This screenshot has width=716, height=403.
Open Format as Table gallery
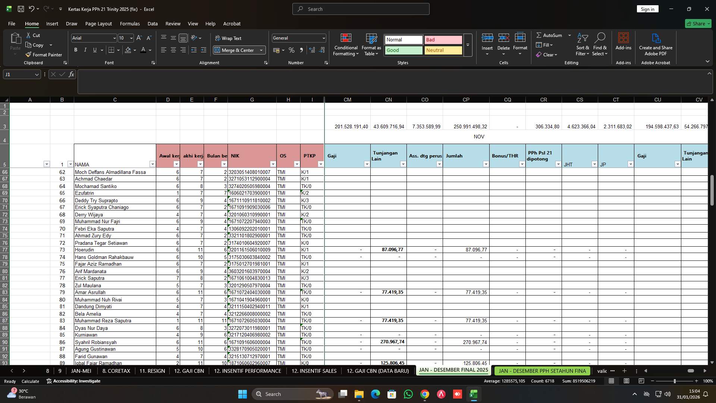coord(371,45)
